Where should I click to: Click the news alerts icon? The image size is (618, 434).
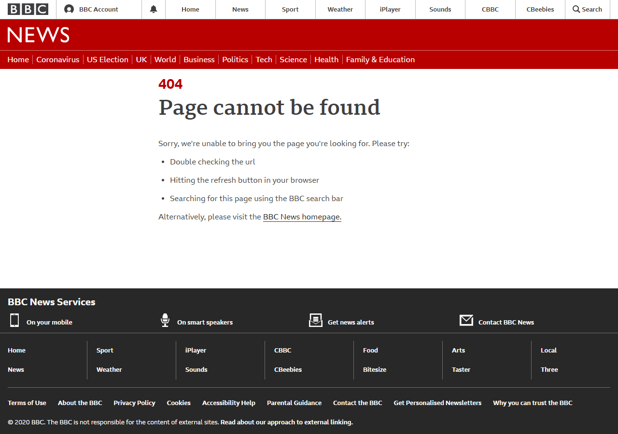316,320
